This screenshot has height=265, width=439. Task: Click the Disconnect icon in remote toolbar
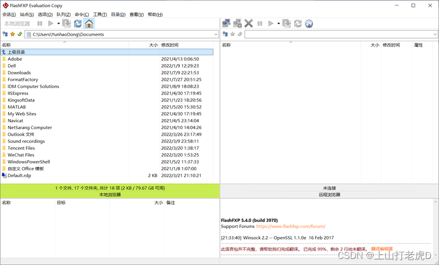pyautogui.click(x=237, y=23)
